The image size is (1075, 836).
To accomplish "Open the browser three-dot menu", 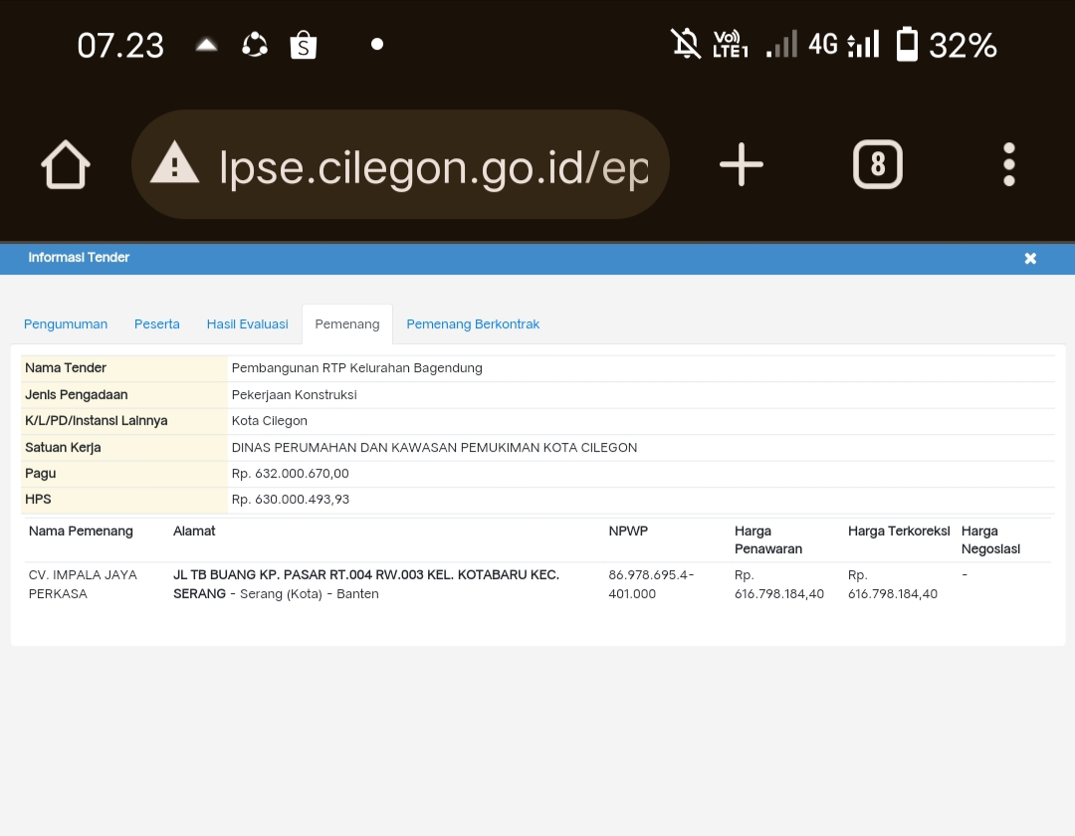I will pyautogui.click(x=1008, y=164).
